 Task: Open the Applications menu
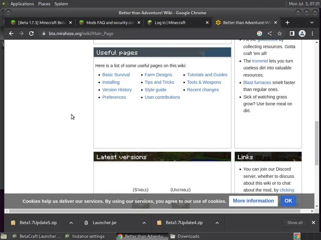tap(22, 4)
